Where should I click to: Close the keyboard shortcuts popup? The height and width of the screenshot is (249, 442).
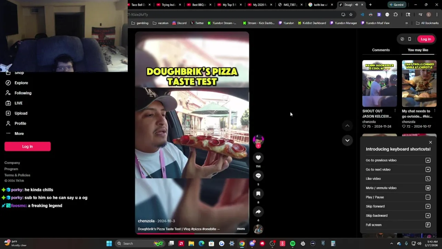click(x=430, y=142)
